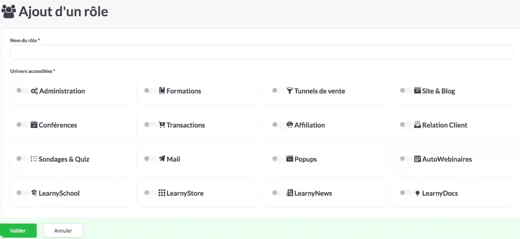Click the Transactions cart icon

click(162, 125)
